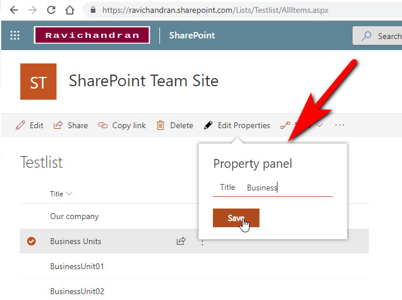This screenshot has height=300, width=402.
Task: Open the SharePoint link in header
Action: click(192, 36)
